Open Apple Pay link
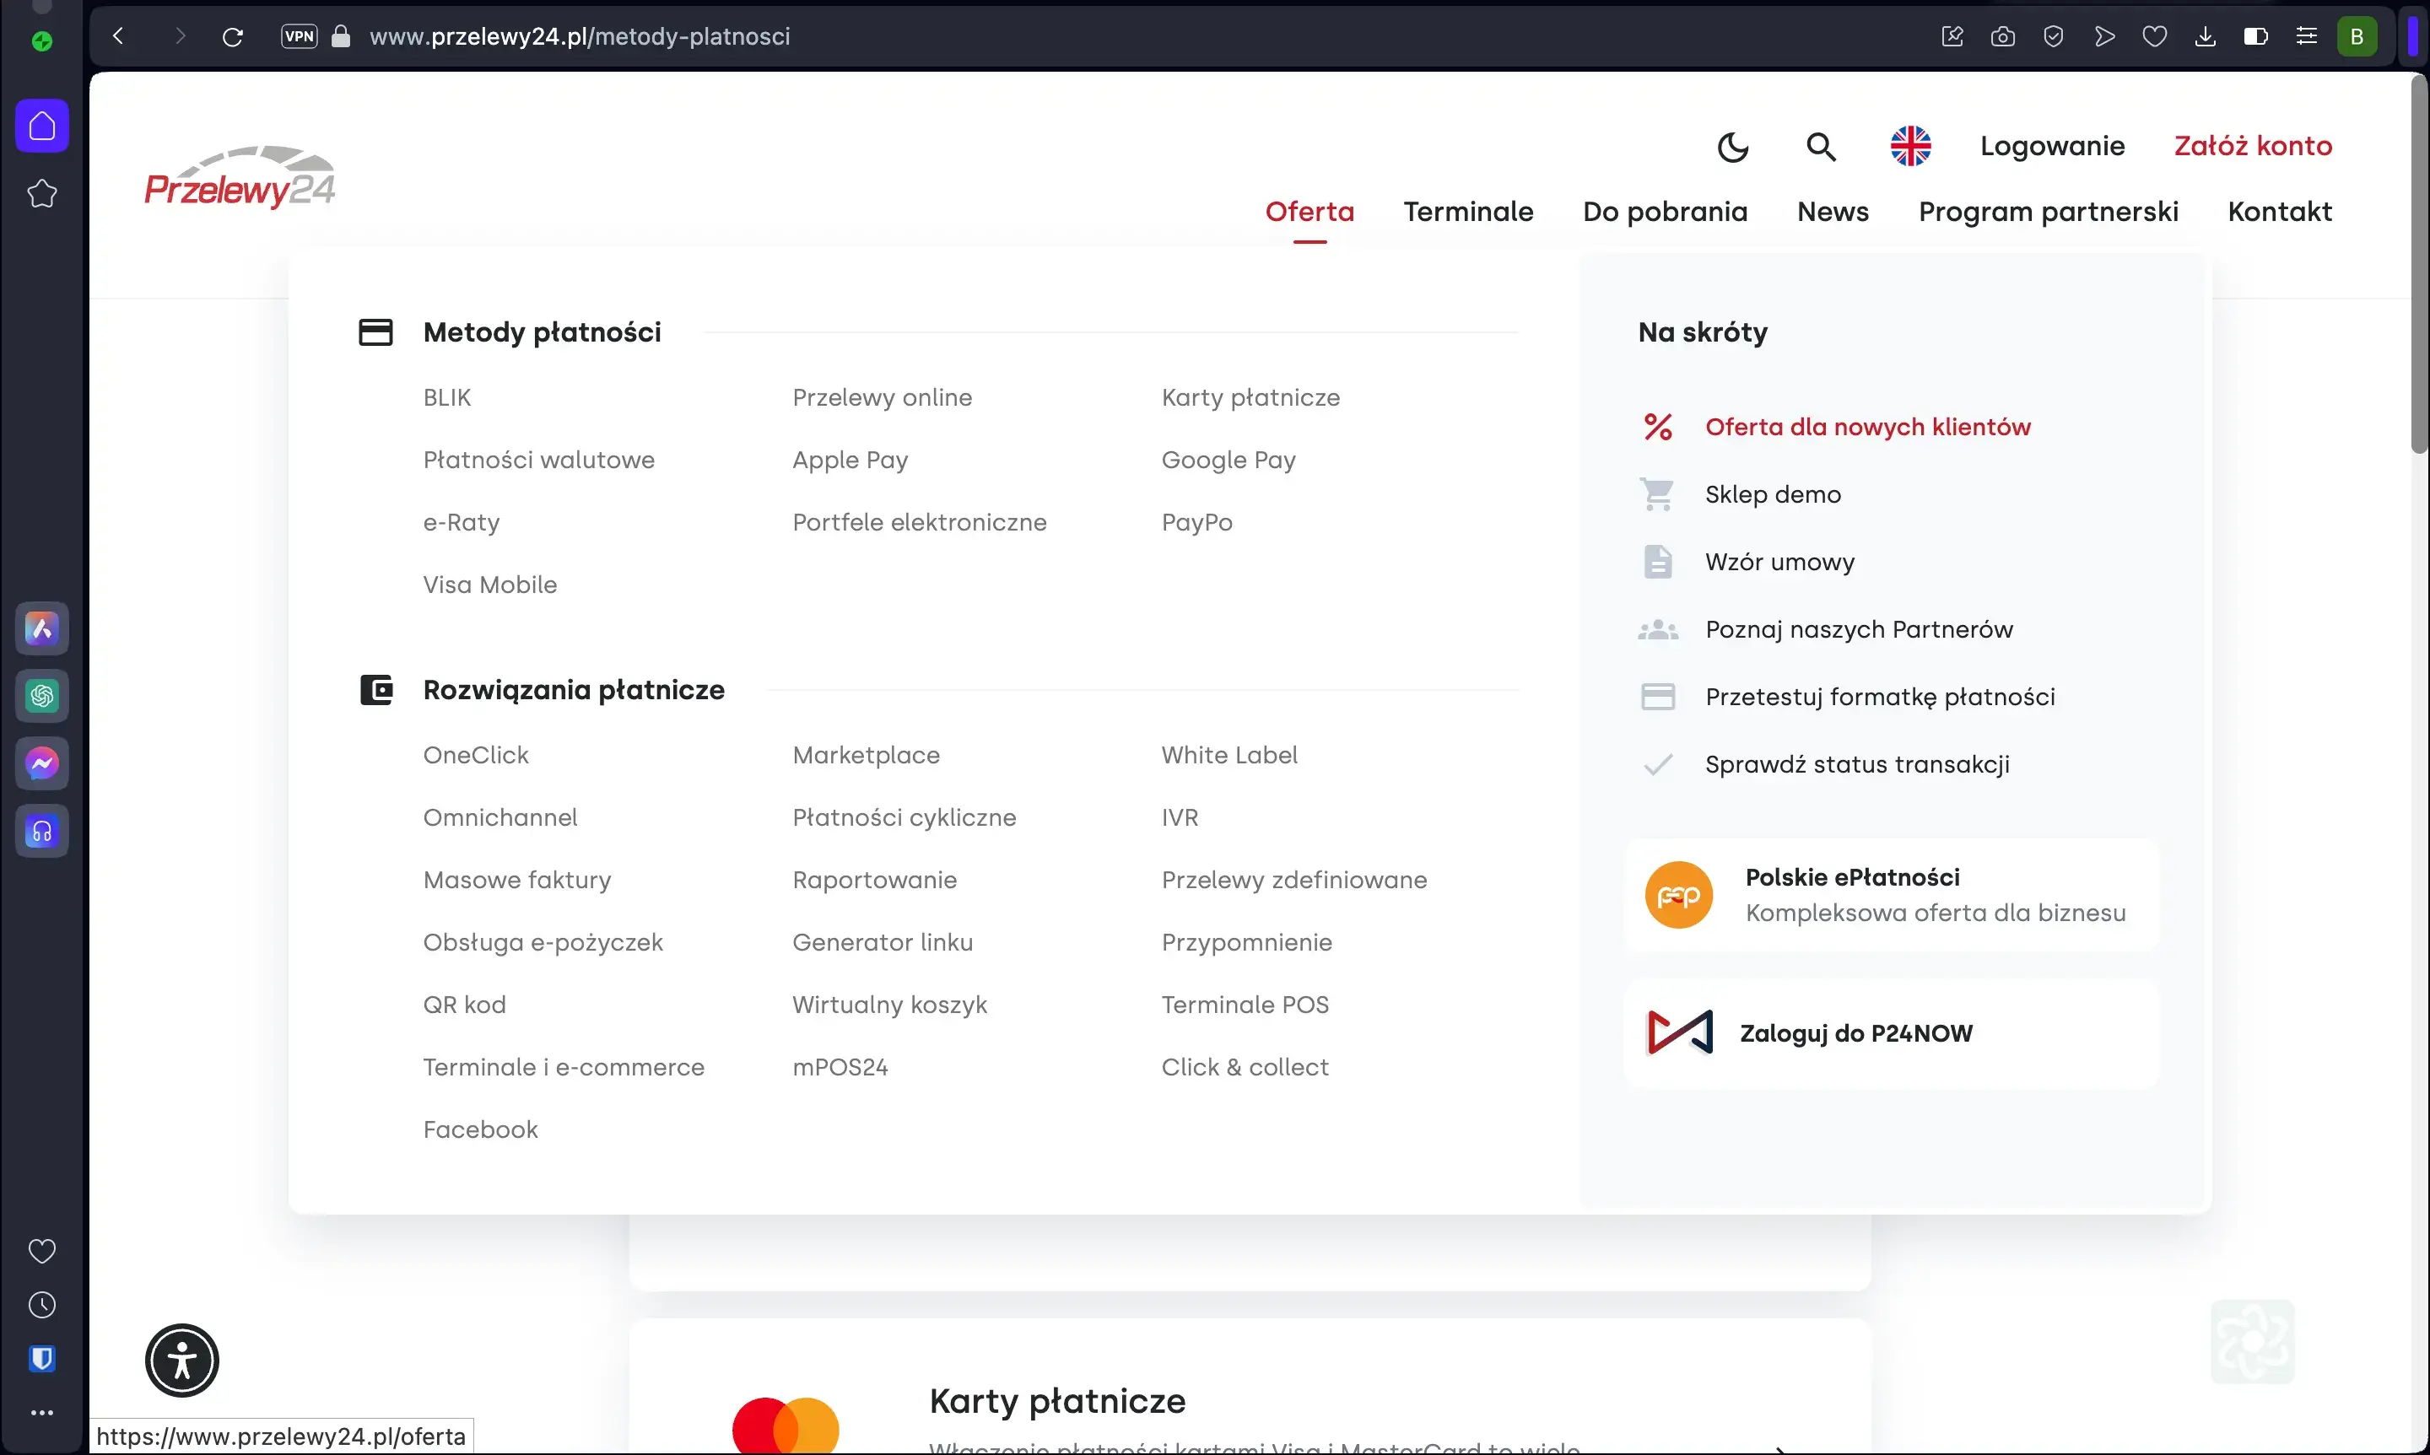The width and height of the screenshot is (2430, 1455). 850,461
